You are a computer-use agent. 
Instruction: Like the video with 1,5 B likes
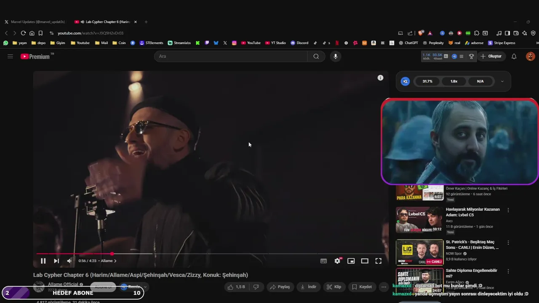click(236, 287)
